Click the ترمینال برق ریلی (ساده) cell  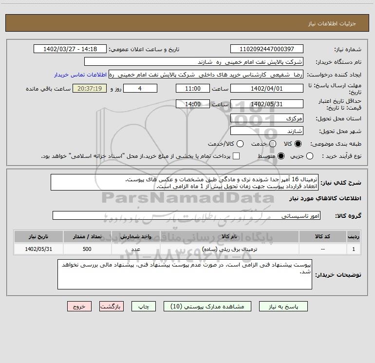pos(229,249)
